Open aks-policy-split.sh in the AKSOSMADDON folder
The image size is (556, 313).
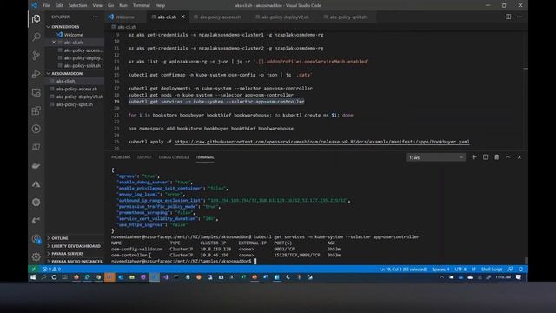pos(74,104)
